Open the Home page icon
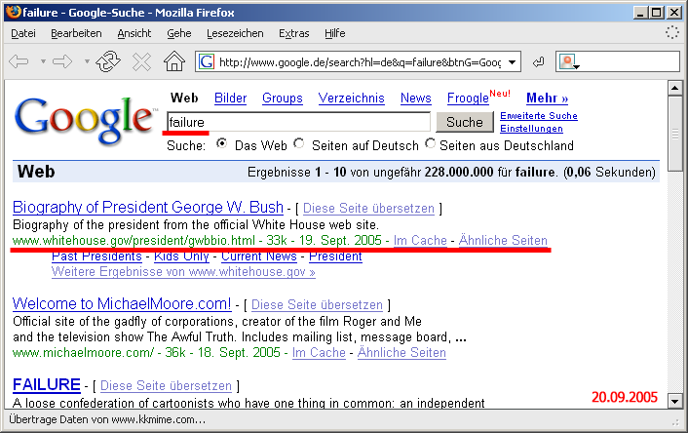Viewport: 688px width, 433px height. [x=174, y=61]
